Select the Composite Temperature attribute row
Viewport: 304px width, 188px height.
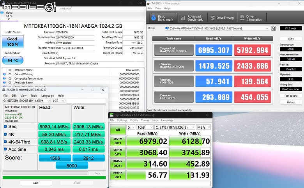coord(73,78)
